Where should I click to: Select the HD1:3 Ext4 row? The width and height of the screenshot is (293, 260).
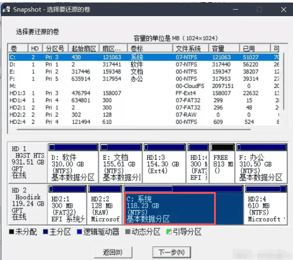144,93
